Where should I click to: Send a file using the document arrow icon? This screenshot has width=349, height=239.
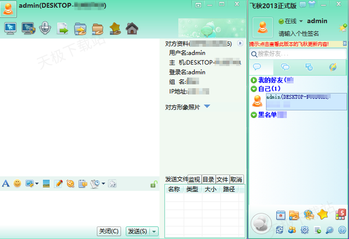click(63, 28)
